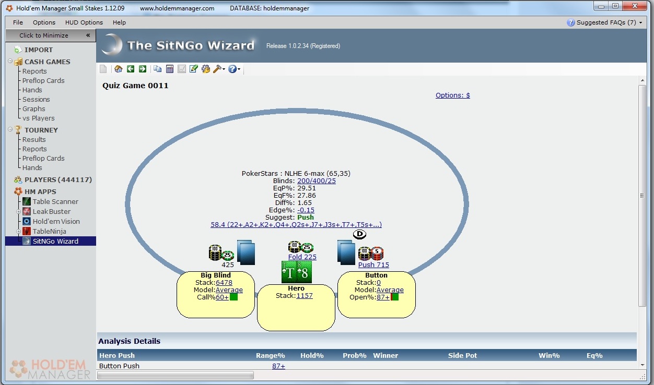This screenshot has height=385, width=654.
Task: Click the Button's face-down cards
Action: 346,252
